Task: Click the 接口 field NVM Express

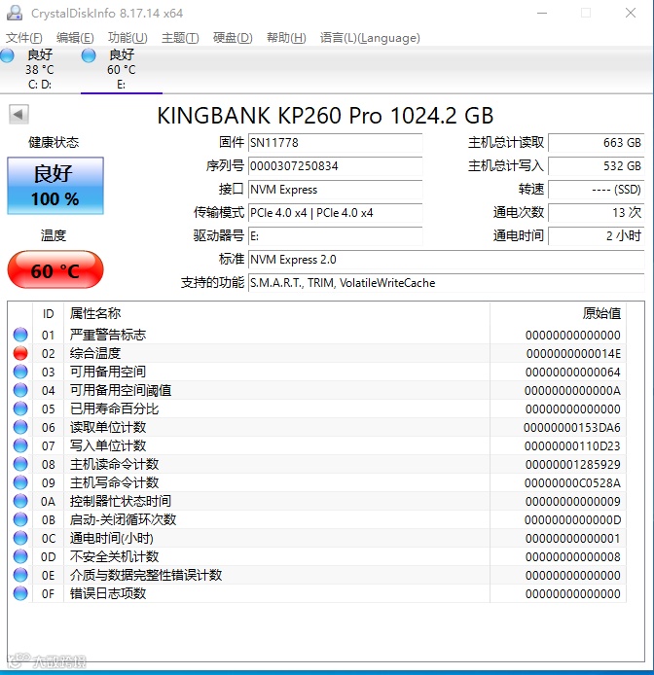Action: (x=335, y=190)
